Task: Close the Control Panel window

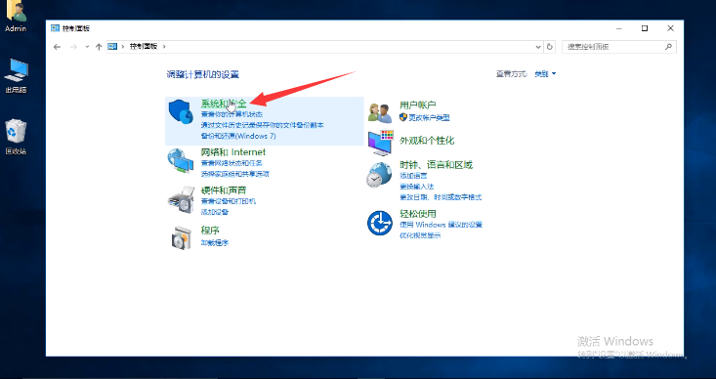Action: tap(670, 28)
